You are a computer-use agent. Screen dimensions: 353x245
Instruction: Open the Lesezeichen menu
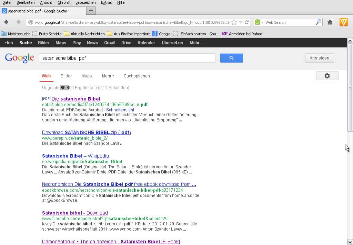click(x=85, y=2)
